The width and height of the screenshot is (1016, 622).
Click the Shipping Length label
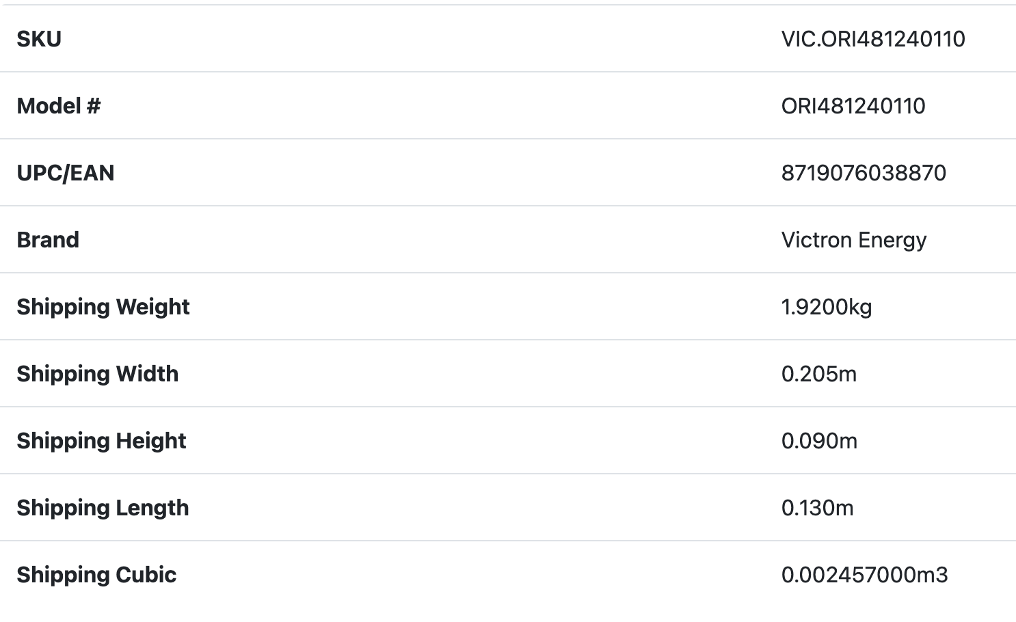tap(103, 508)
